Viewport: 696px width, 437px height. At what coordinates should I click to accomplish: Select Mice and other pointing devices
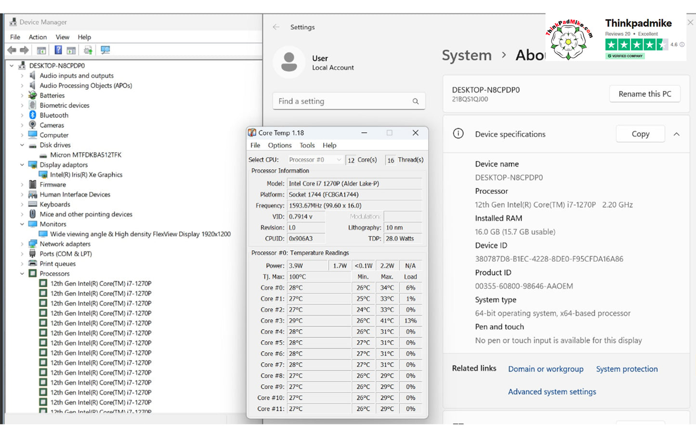tap(86, 214)
